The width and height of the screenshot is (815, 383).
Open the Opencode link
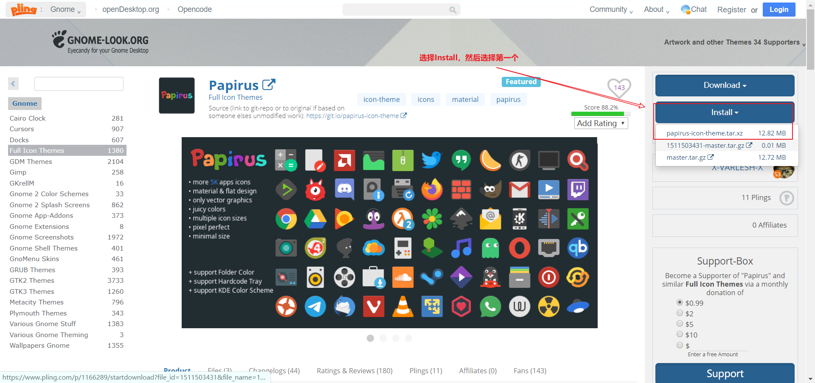click(x=194, y=9)
